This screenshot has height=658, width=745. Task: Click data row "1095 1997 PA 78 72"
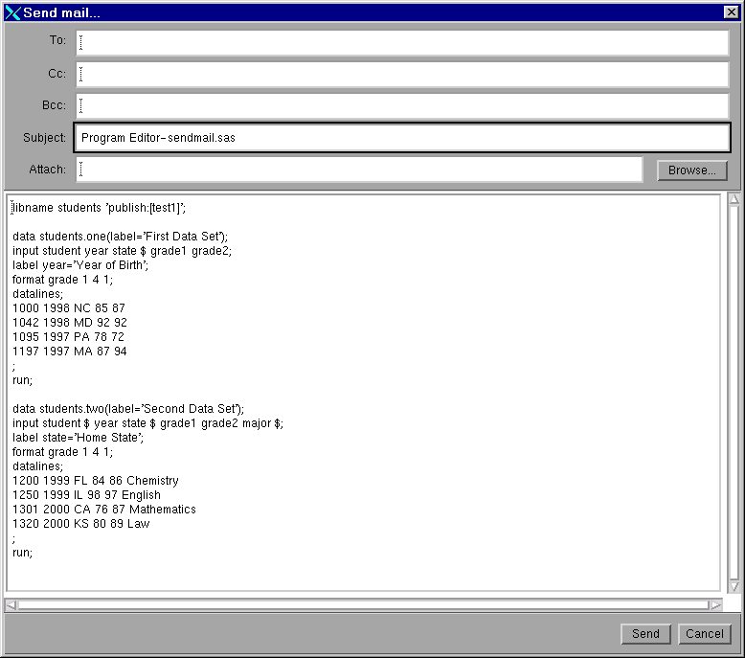68,337
